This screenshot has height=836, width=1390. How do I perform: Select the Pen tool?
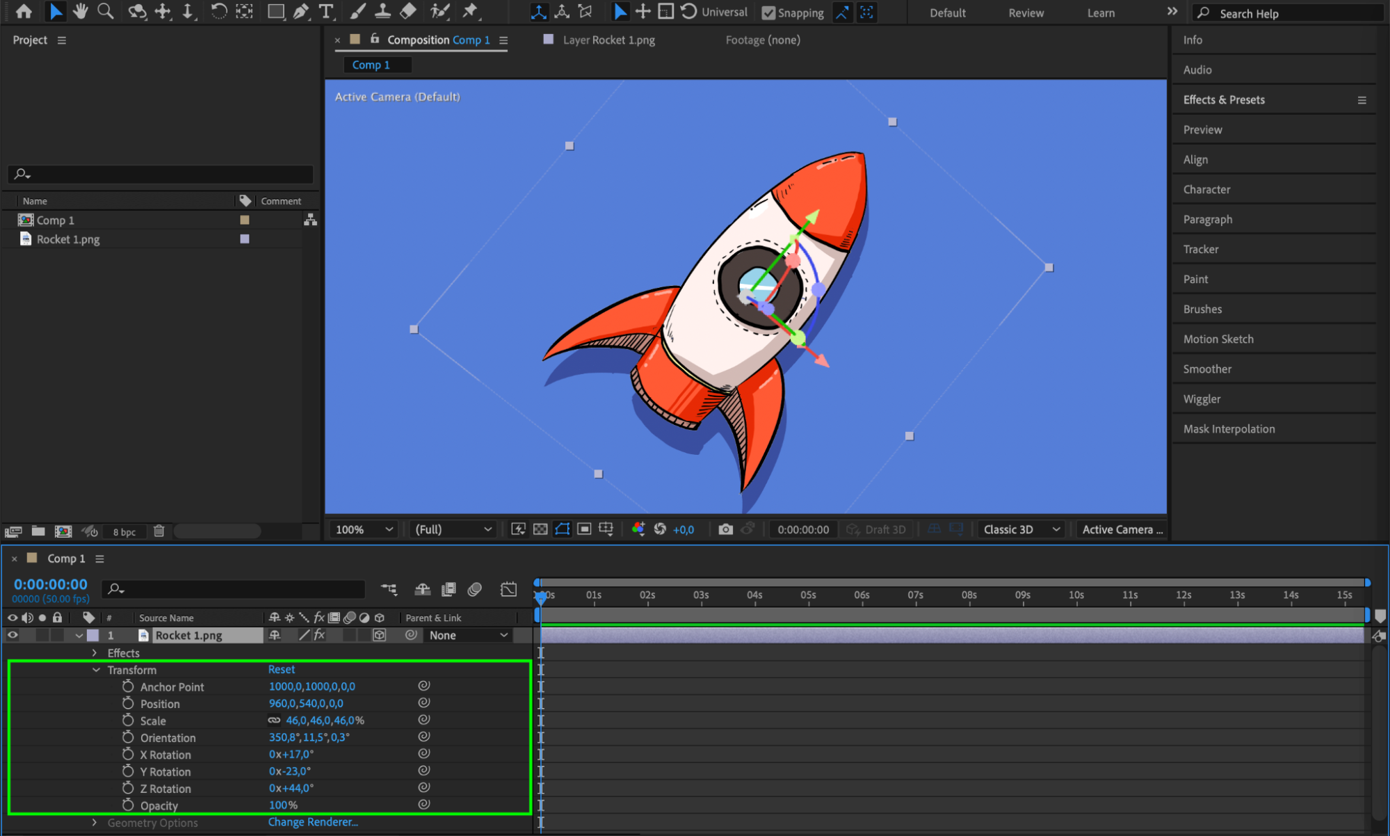tap(301, 11)
